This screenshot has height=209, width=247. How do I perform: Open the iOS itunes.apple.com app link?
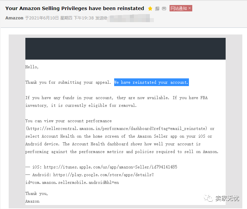110,167
